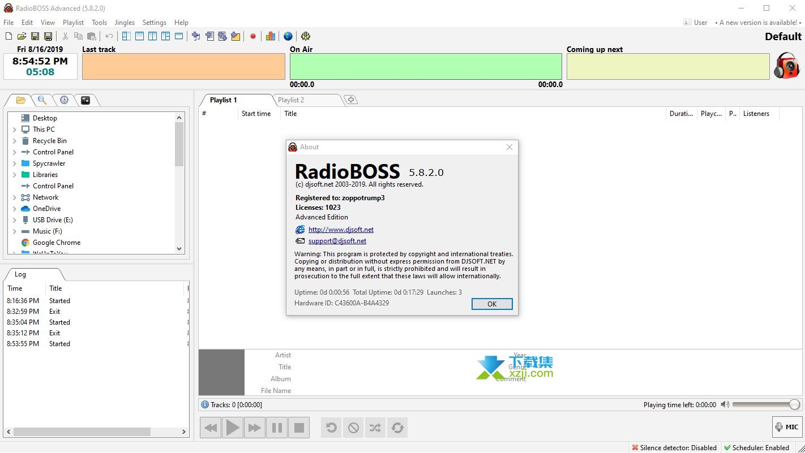
Task: Toggle the Silence detector status
Action: 674,447
